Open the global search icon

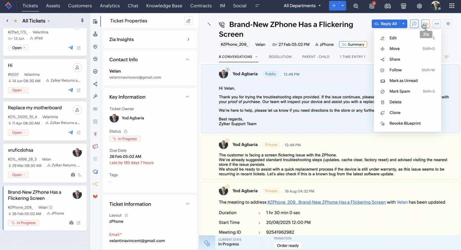pyautogui.click(x=356, y=6)
